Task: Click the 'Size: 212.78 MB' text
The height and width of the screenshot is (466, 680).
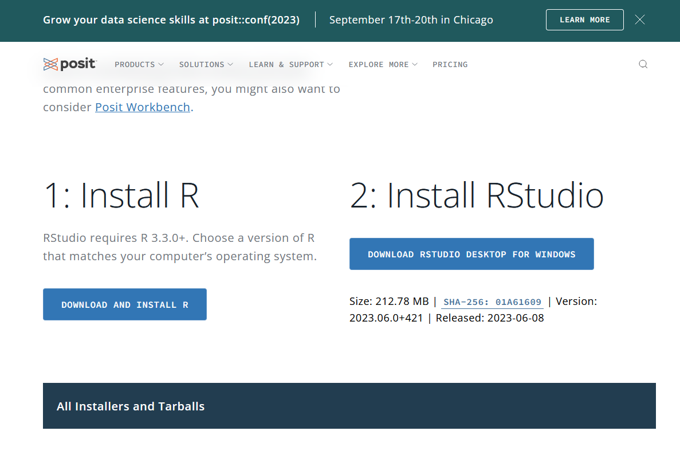Action: coord(389,301)
